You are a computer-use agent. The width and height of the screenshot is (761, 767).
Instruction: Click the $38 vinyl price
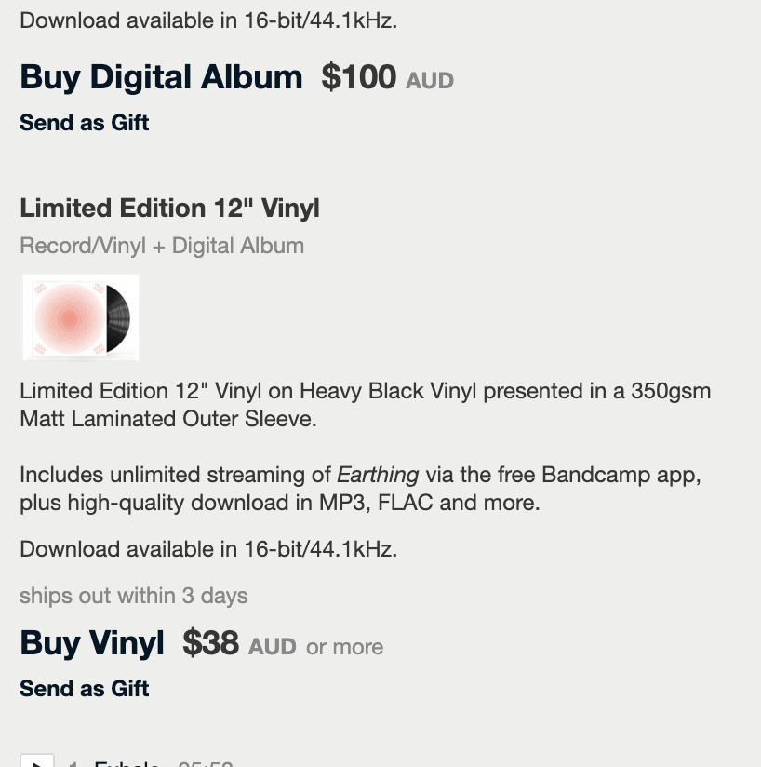pos(210,643)
